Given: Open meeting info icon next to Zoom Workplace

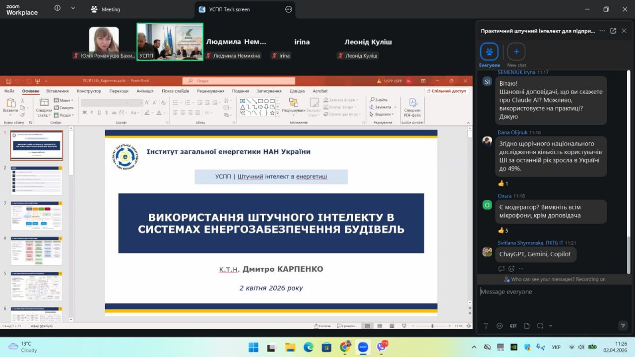Looking at the screenshot, I should point(58,8).
